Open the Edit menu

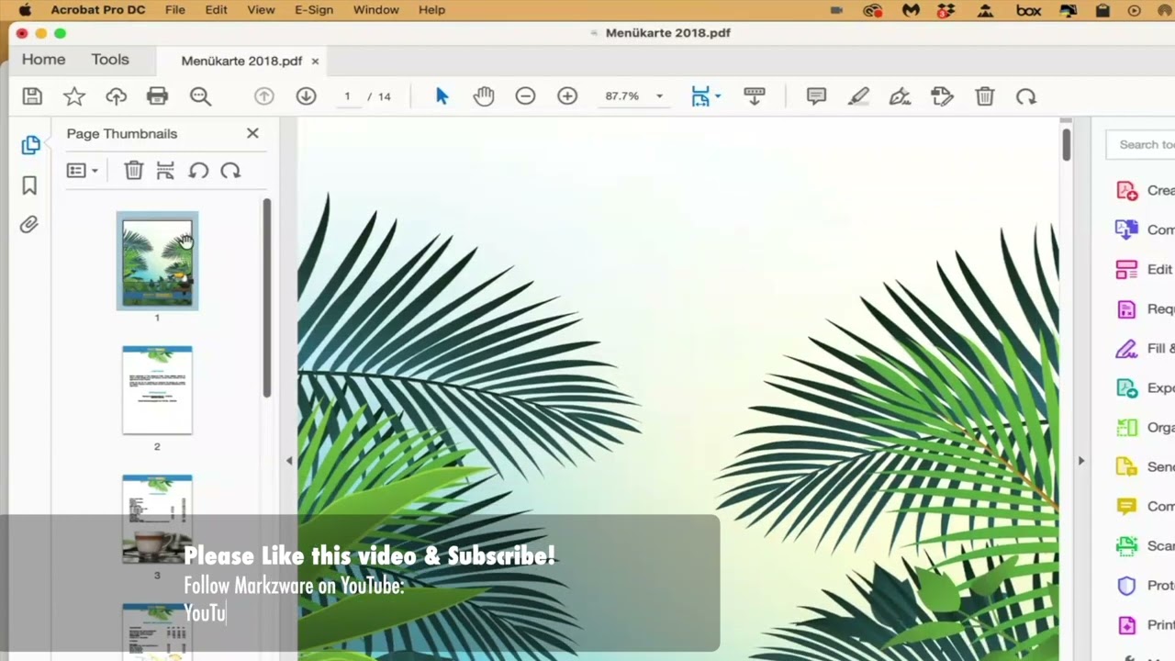point(217,10)
